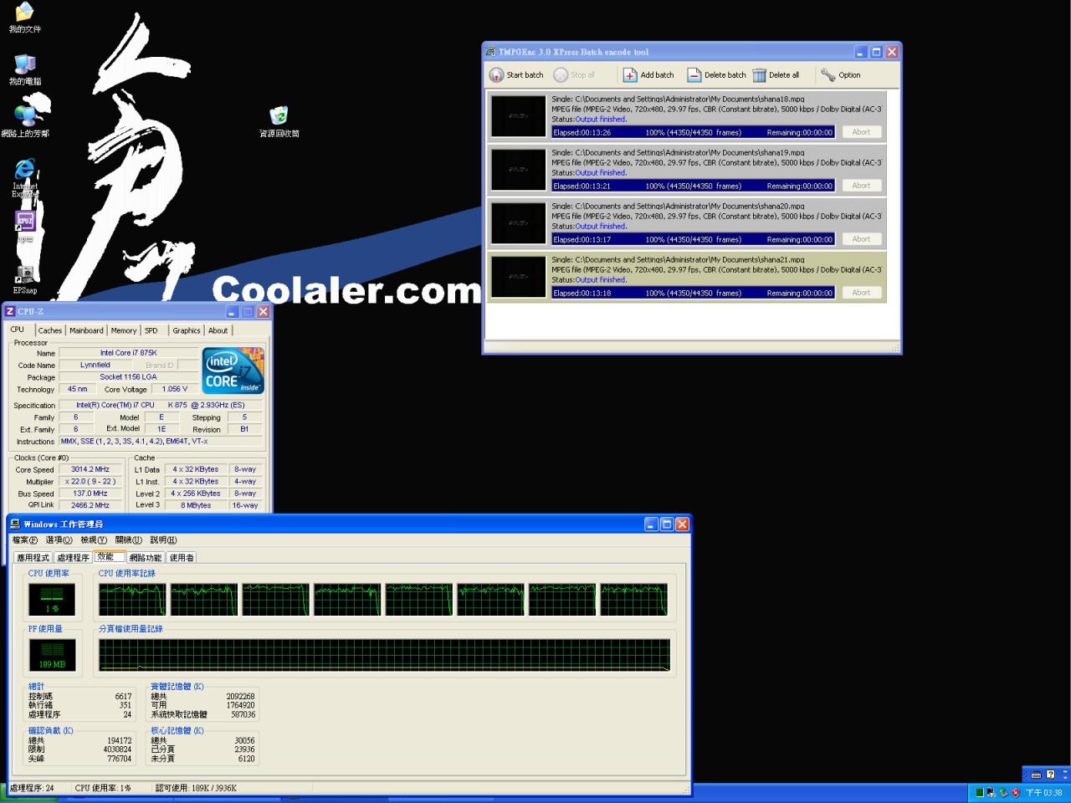
Task: Switch to Mainboard tab in CPU-Z
Action: pos(86,330)
